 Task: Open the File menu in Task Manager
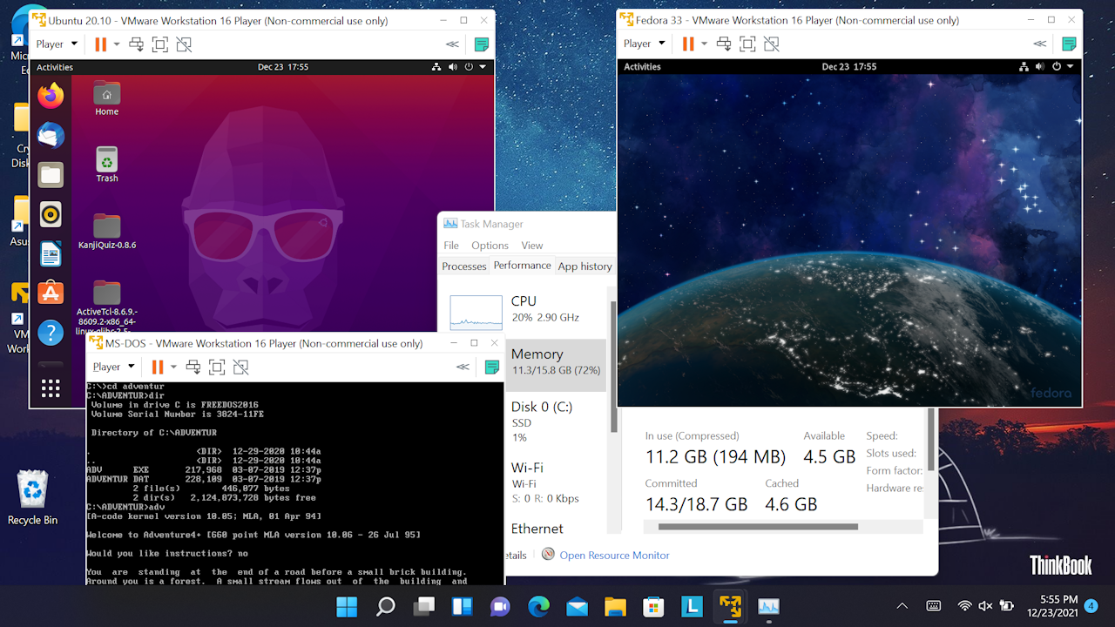pyautogui.click(x=451, y=246)
